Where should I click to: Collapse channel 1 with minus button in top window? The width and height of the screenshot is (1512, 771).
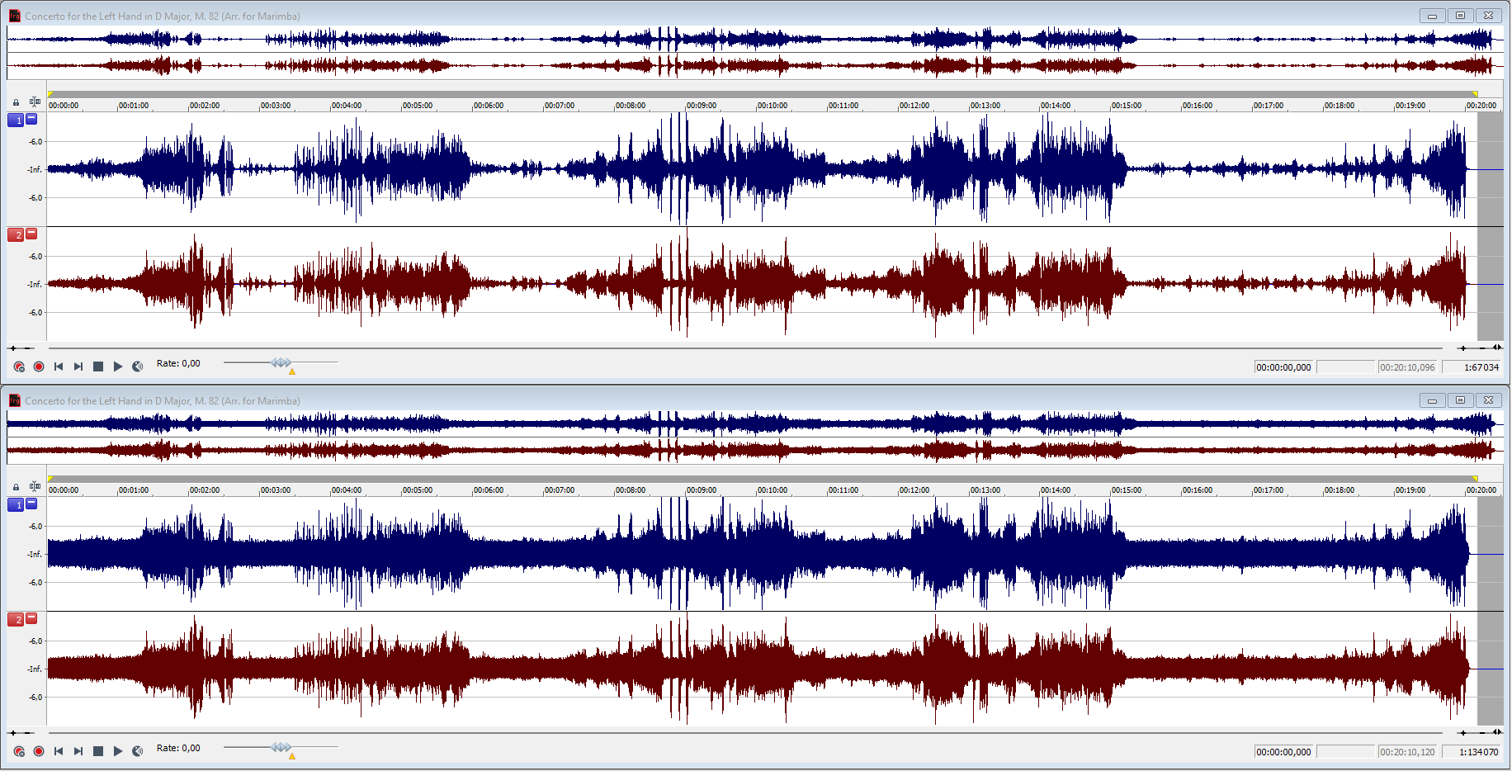click(x=31, y=119)
